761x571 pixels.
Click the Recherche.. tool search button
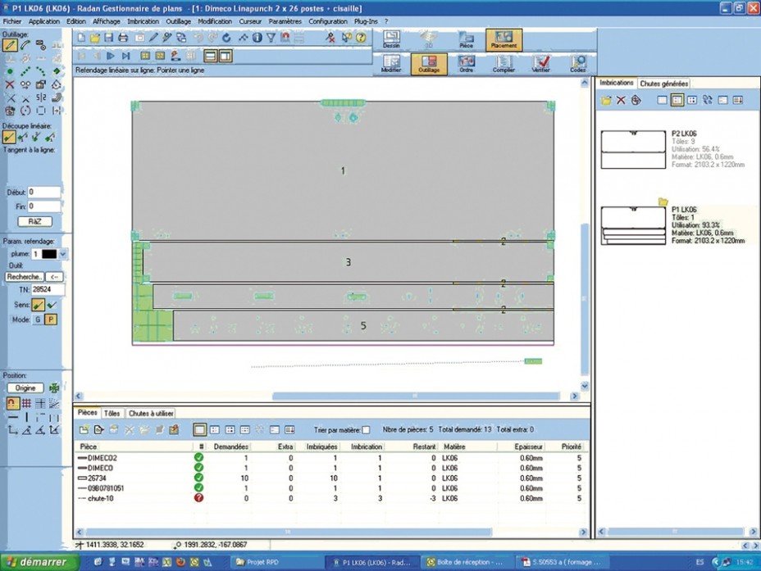tap(25, 277)
